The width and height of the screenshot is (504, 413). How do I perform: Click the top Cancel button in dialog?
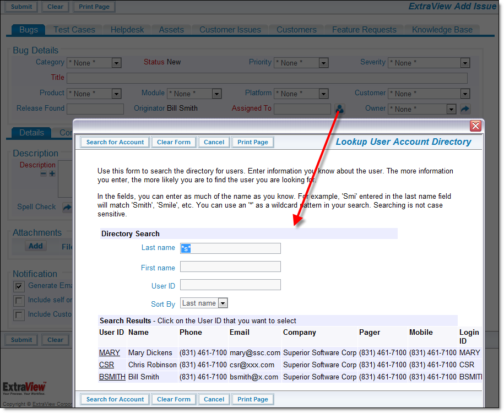click(214, 143)
